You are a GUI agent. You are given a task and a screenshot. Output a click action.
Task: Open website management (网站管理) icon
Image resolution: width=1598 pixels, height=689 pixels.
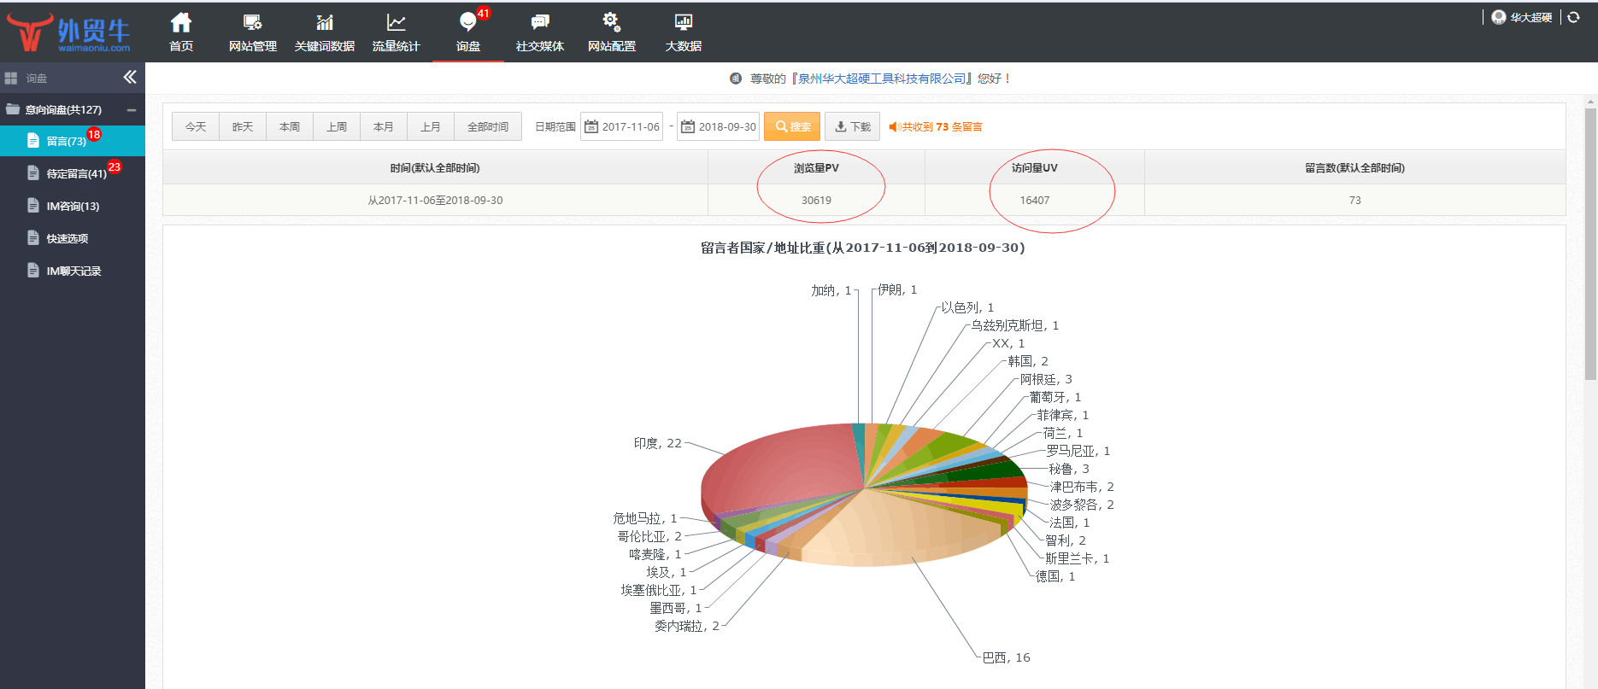coord(252,23)
